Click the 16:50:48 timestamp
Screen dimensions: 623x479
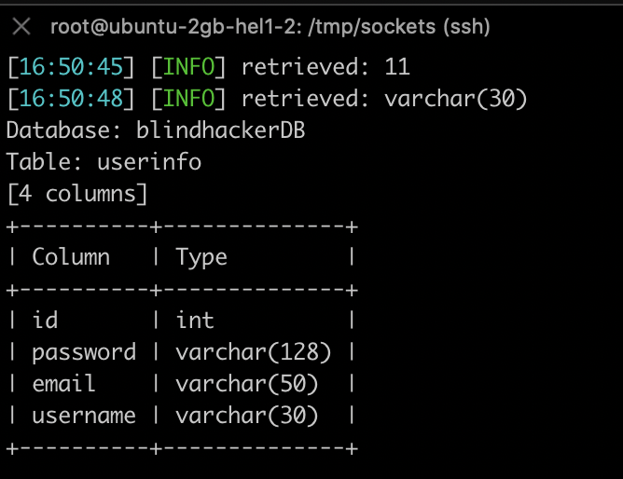[72, 99]
